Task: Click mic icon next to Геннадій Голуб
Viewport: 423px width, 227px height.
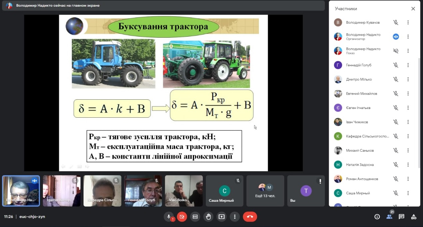Action: point(396,65)
